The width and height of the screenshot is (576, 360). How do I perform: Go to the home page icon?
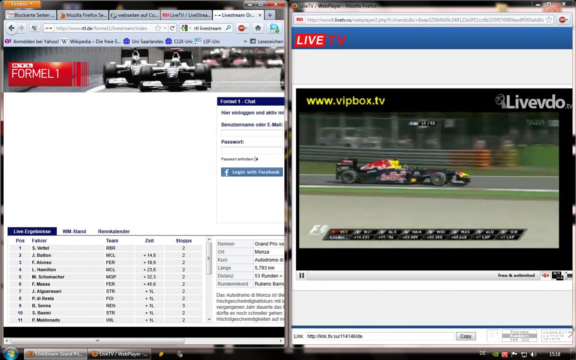258,28
